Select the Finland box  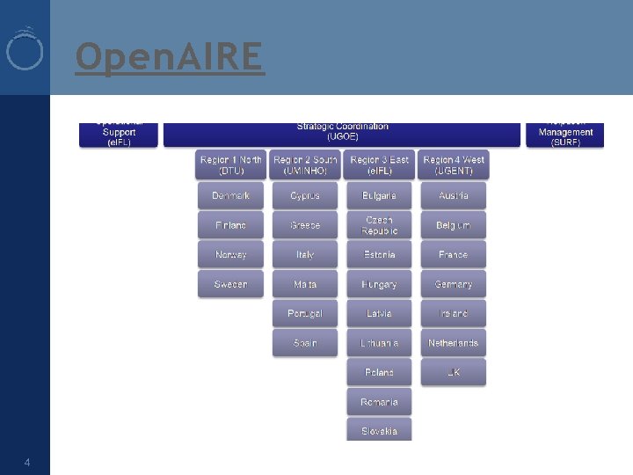tap(231, 225)
